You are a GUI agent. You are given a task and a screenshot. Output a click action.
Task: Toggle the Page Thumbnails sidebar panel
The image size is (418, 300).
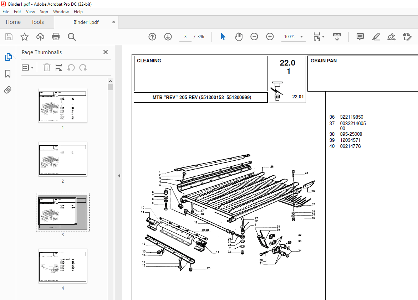[8, 57]
